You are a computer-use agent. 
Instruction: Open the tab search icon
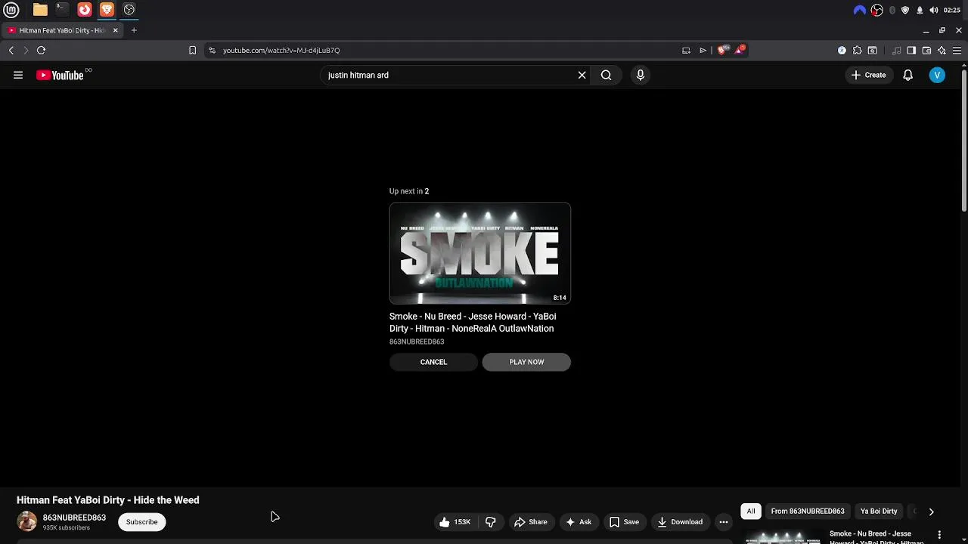(872, 51)
